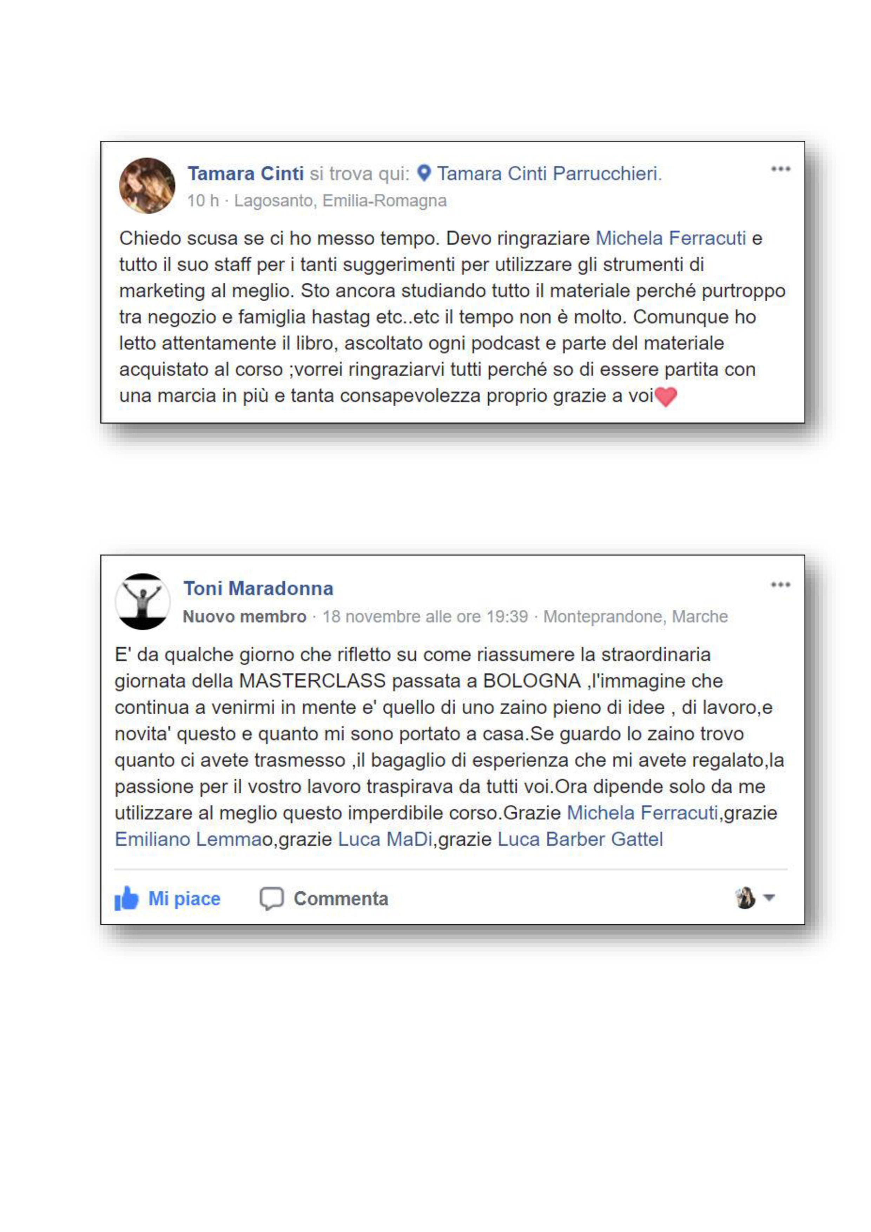Click the 10 h post timestamp
The width and height of the screenshot is (871, 1232).
pos(203,201)
